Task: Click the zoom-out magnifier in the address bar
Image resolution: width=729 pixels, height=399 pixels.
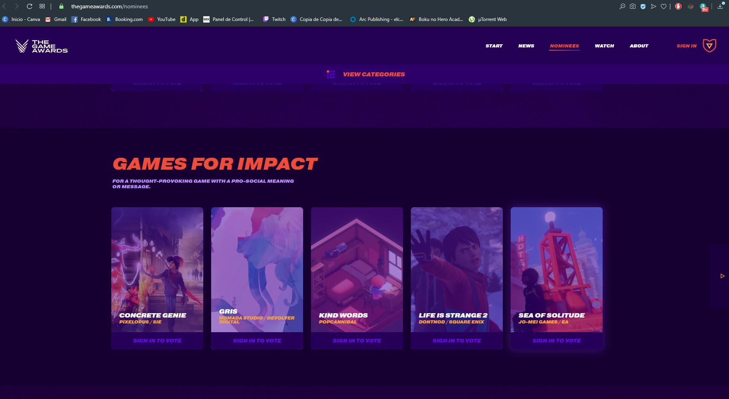Action: (622, 6)
